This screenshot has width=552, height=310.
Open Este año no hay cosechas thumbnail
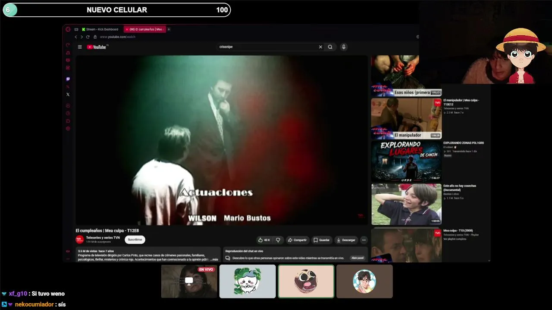406,204
